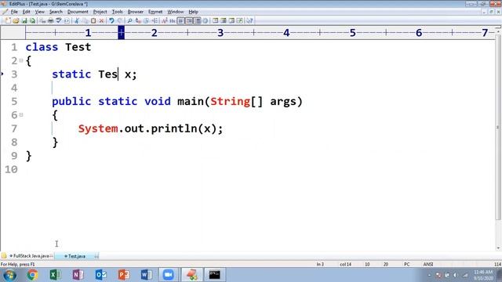The image size is (502, 282).
Task: Click the vertical scrollbar of the editor
Action: (x=498, y=128)
